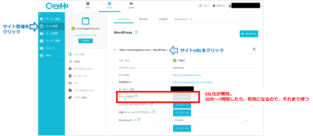
Task: Open 高速化 settings
Action: (77, 62)
